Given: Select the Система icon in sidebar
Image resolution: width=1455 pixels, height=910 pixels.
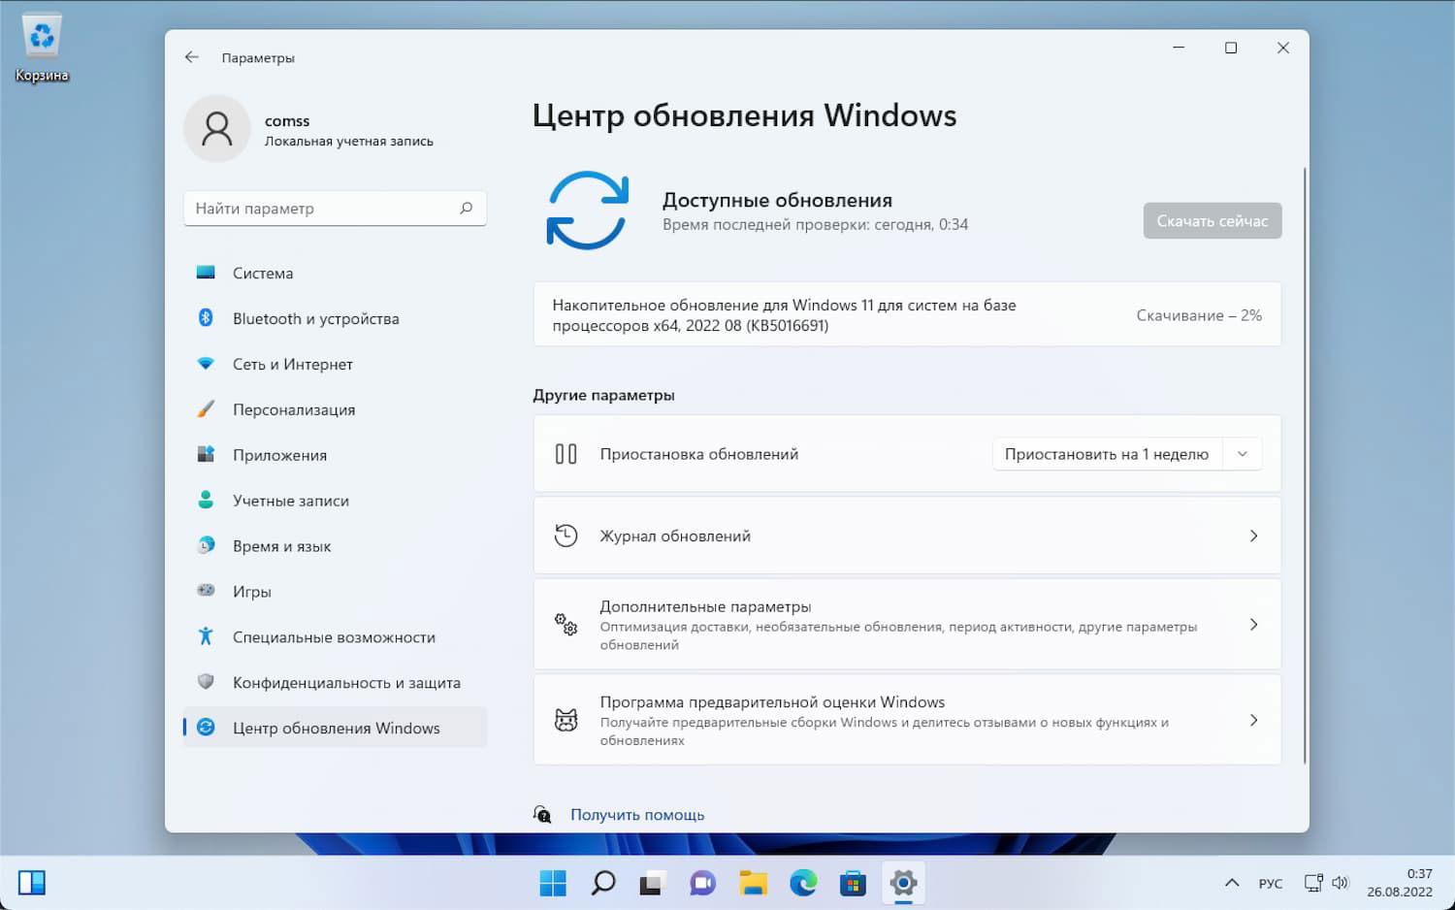Looking at the screenshot, I should (x=206, y=273).
